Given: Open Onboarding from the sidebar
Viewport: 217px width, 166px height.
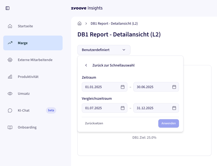Looking at the screenshot, I should [27, 127].
